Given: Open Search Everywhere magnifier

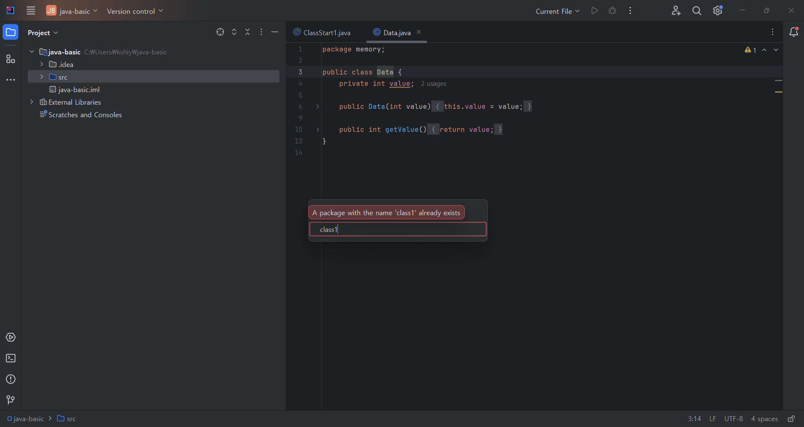Looking at the screenshot, I should 697,11.
